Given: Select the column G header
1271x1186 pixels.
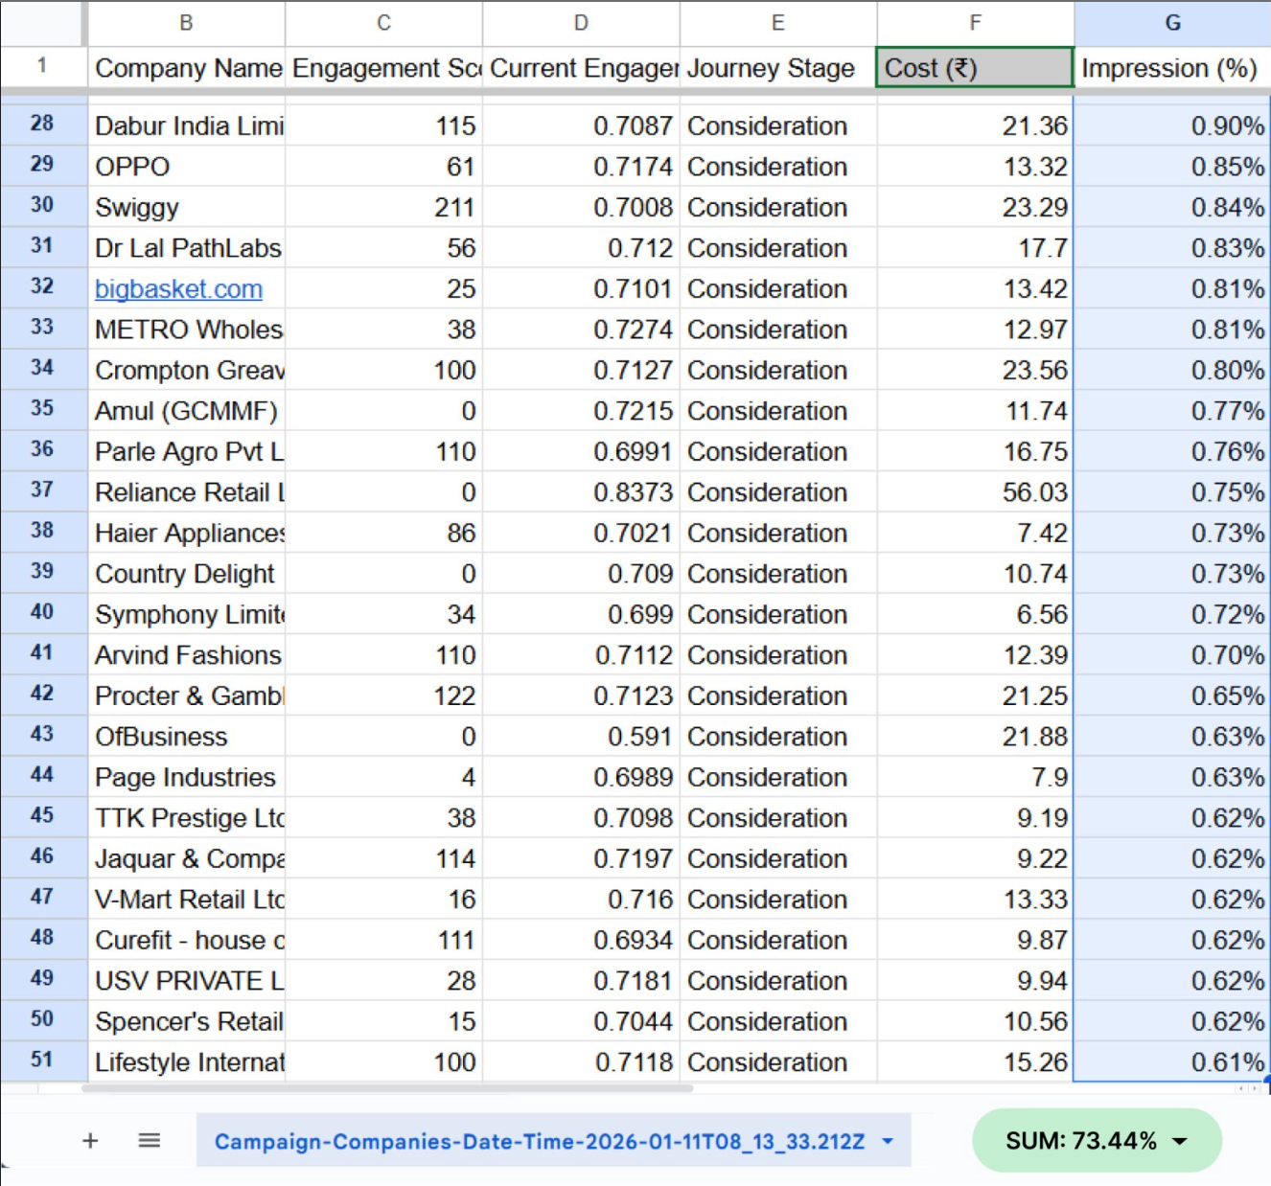Looking at the screenshot, I should point(1171,23).
